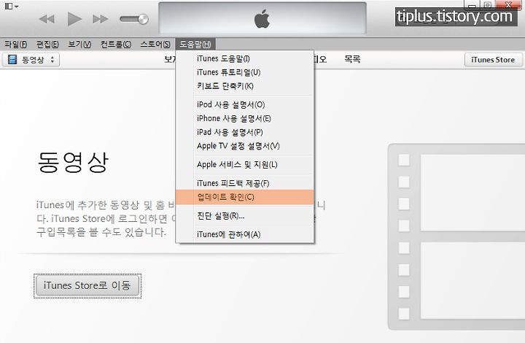Image resolution: width=525 pixels, height=343 pixels.
Task: Select iTunes 도움말(I) menu entry
Action: pos(245,58)
